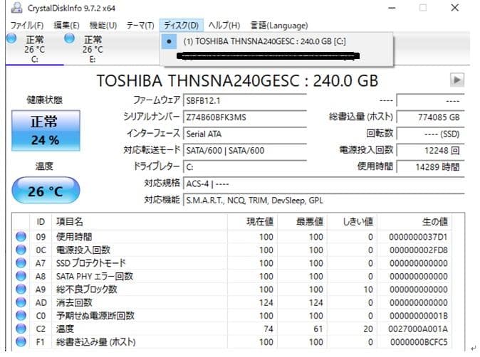Click the 総書き込み量 (ホスト) attribute name

[96, 342]
